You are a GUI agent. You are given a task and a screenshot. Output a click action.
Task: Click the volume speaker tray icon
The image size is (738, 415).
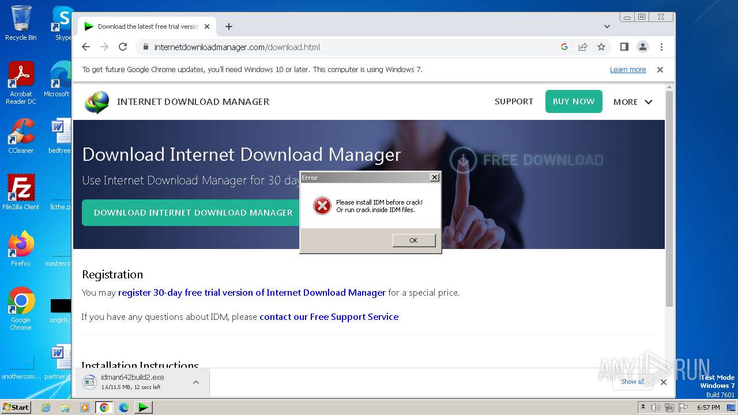pos(656,408)
